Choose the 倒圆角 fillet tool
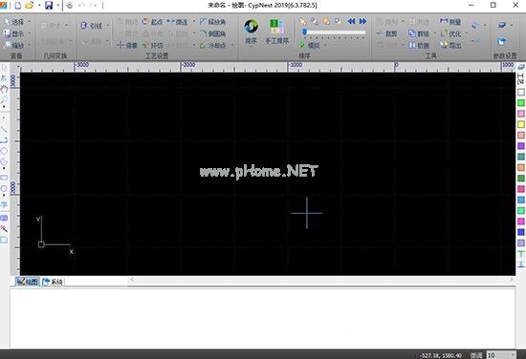The height and width of the screenshot is (359, 526). coord(212,33)
